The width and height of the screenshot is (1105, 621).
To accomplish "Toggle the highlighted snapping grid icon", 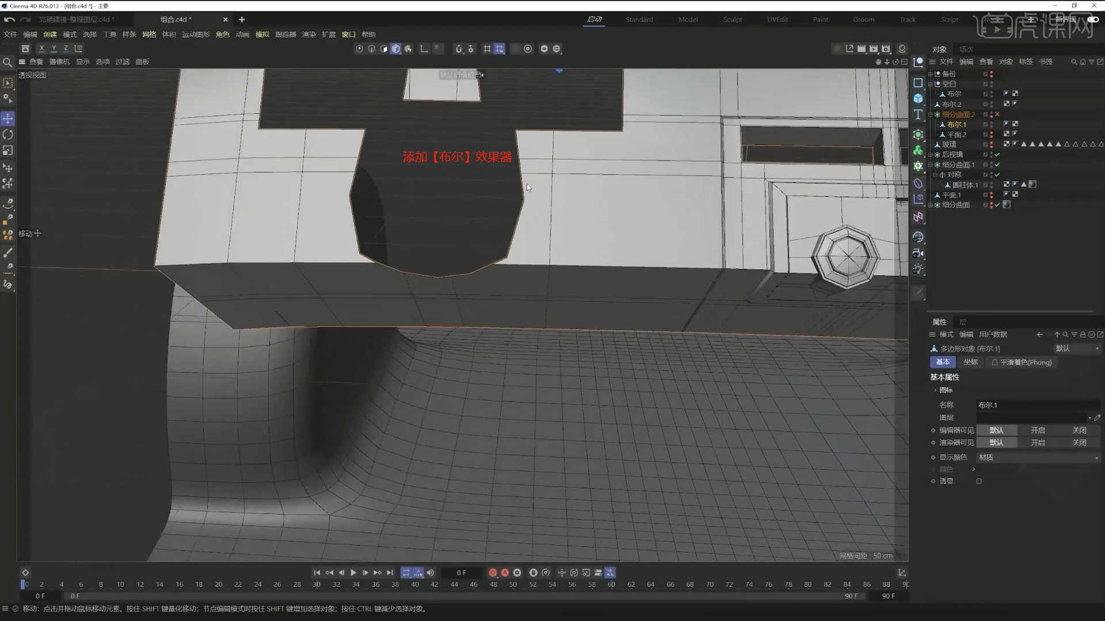I will [x=499, y=48].
